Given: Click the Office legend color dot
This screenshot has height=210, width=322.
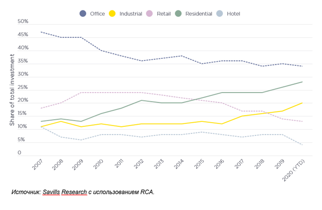Looking at the screenshot, I should tap(83, 14).
